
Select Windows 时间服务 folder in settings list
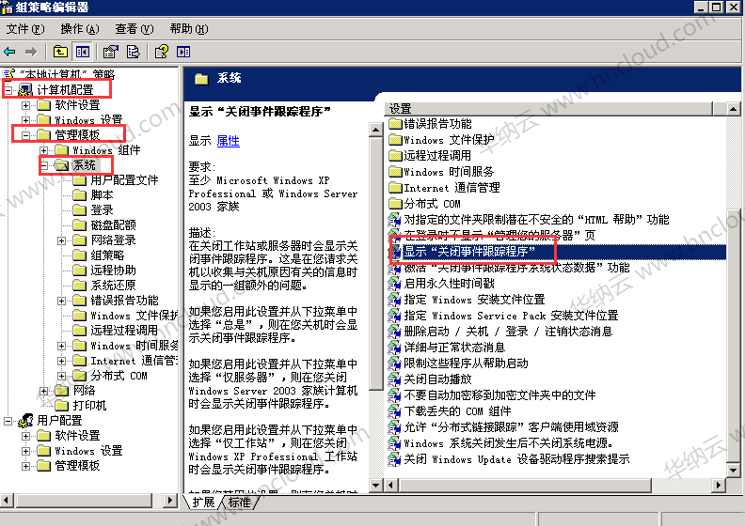pos(449,172)
